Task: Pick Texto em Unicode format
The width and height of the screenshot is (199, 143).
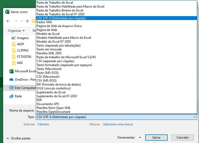Action: (116, 49)
